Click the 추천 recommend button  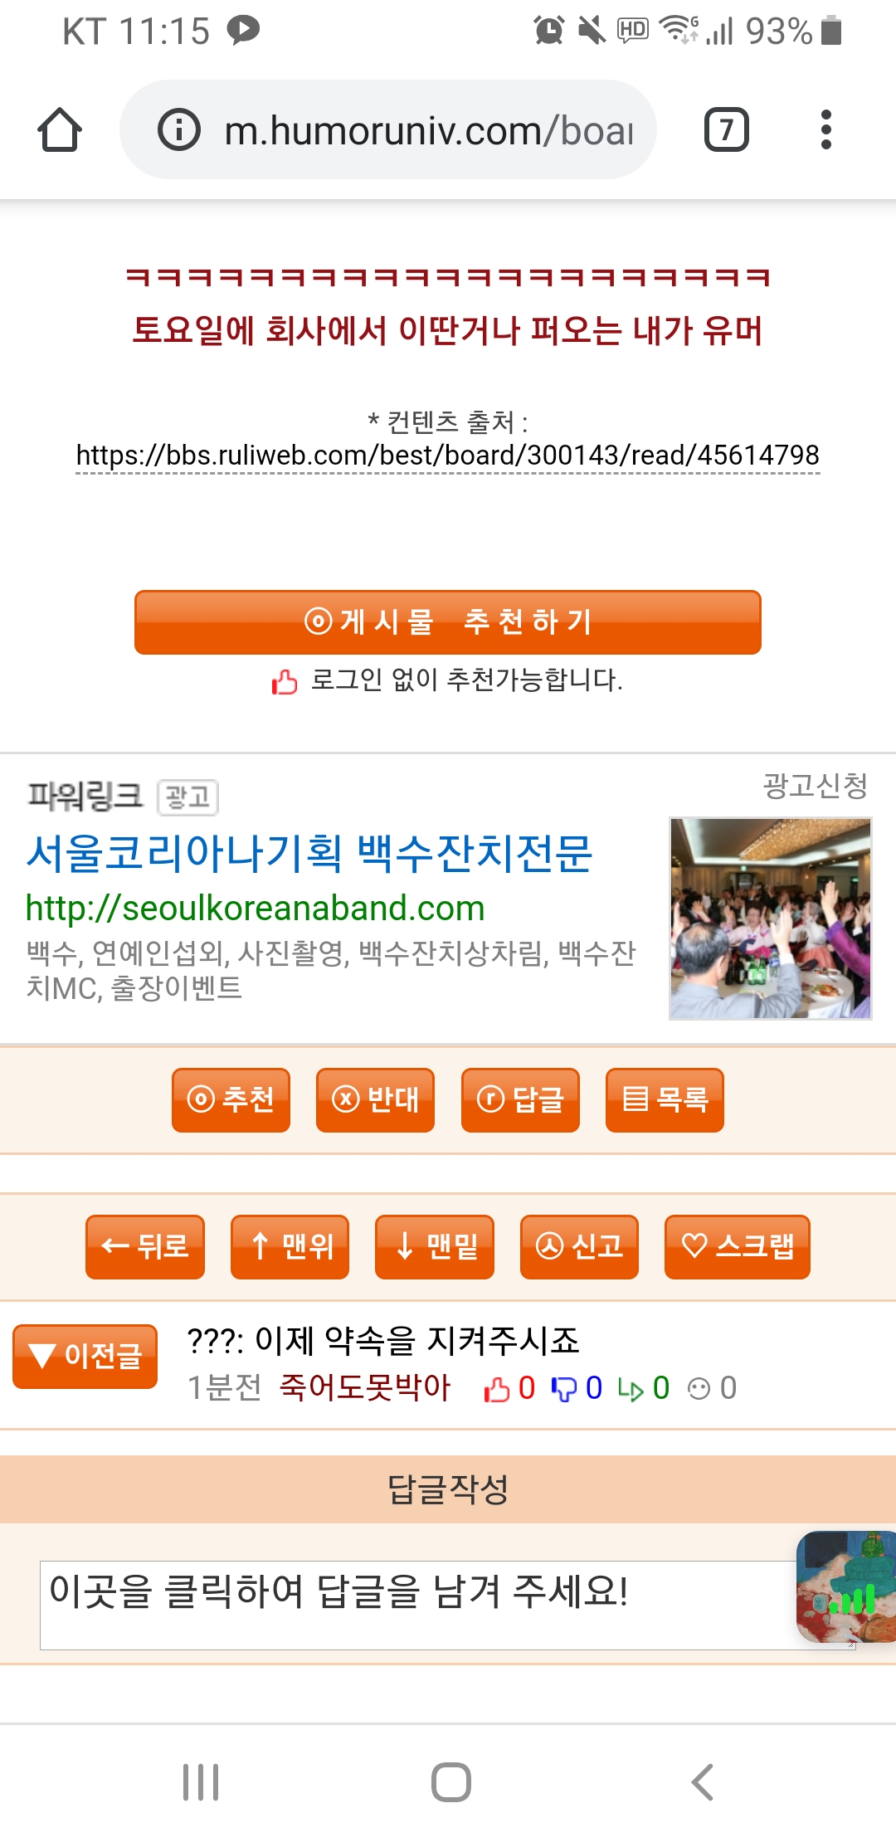pos(231,1100)
